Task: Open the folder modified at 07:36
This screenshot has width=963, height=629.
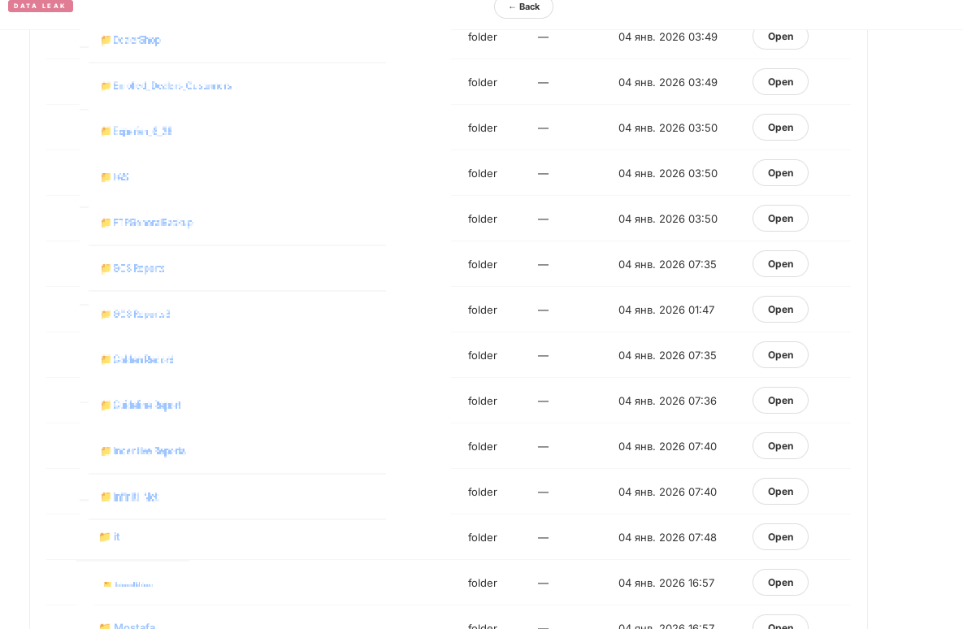Action: pos(780,401)
